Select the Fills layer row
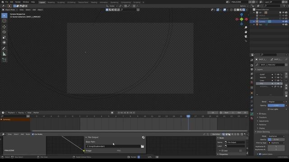Viewport: 289px width, 162px height. tap(269, 84)
